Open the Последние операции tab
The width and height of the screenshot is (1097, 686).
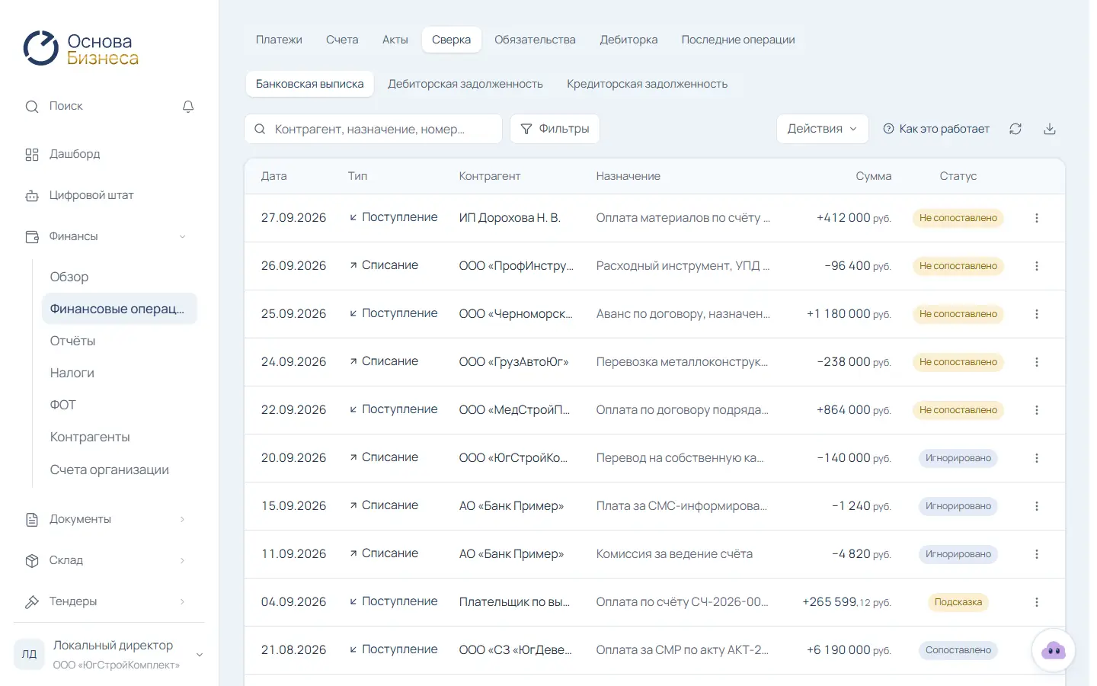738,40
